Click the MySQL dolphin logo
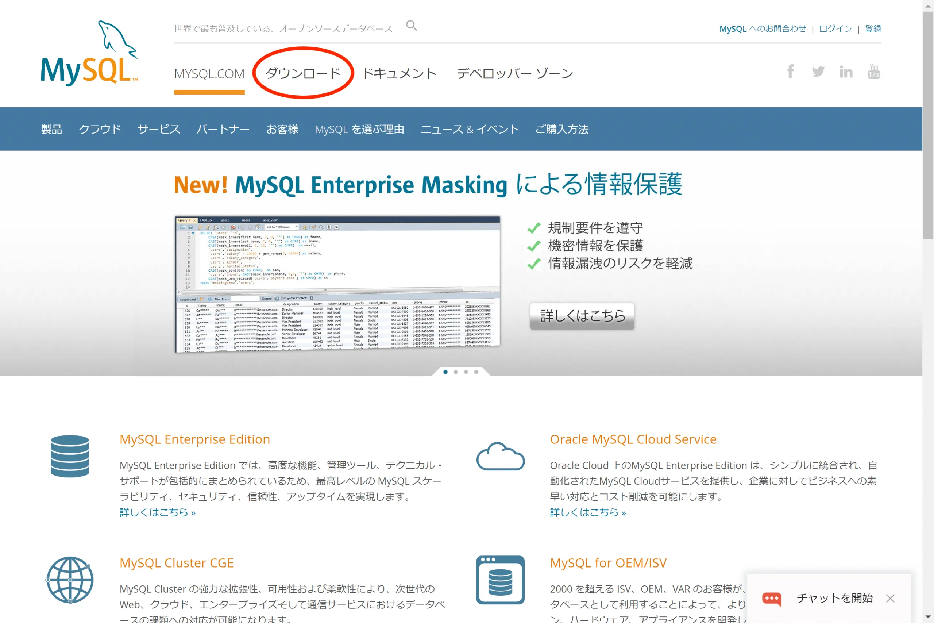The image size is (934, 623). pyautogui.click(x=89, y=53)
